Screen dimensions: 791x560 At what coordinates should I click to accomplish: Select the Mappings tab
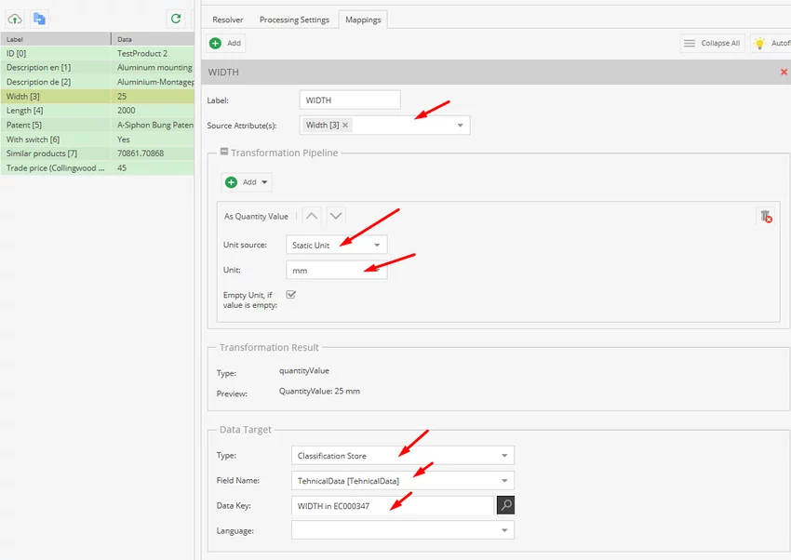click(363, 20)
